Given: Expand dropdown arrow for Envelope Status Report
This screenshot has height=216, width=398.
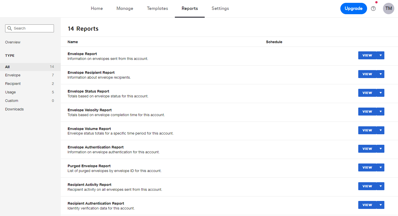Looking at the screenshot, I should point(380,93).
